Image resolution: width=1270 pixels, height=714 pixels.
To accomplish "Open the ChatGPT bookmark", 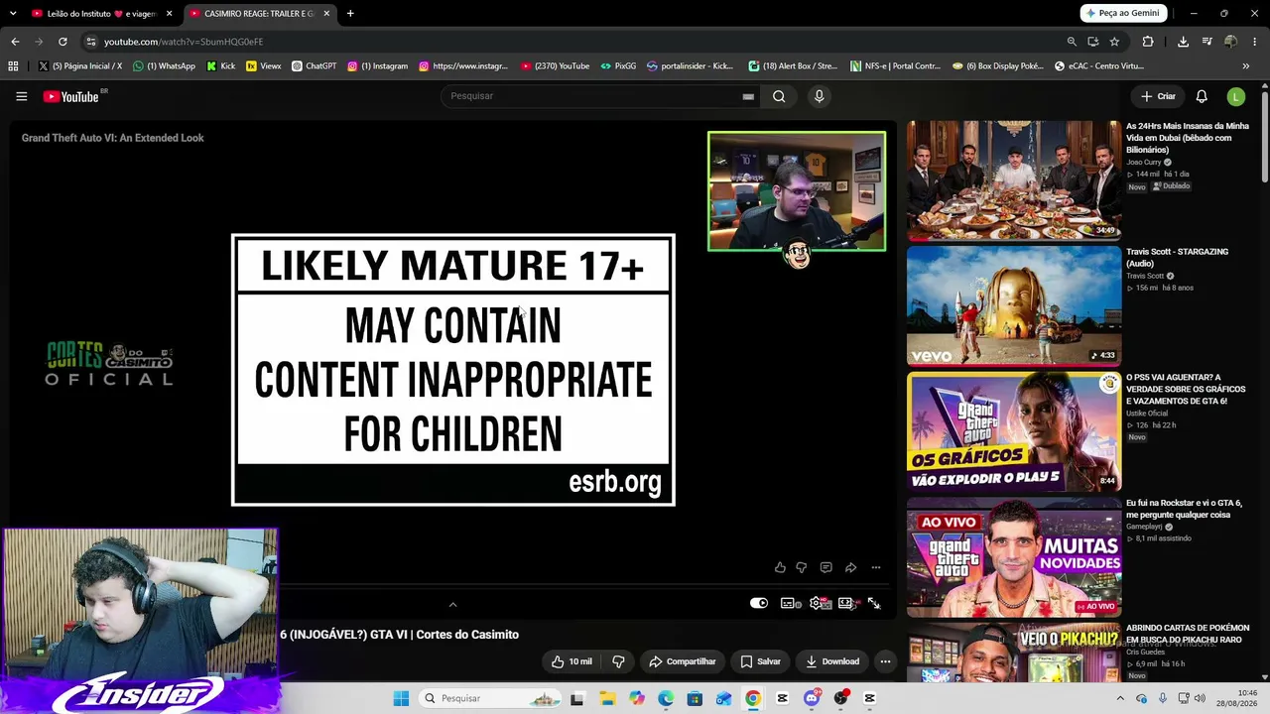I will (x=314, y=66).
